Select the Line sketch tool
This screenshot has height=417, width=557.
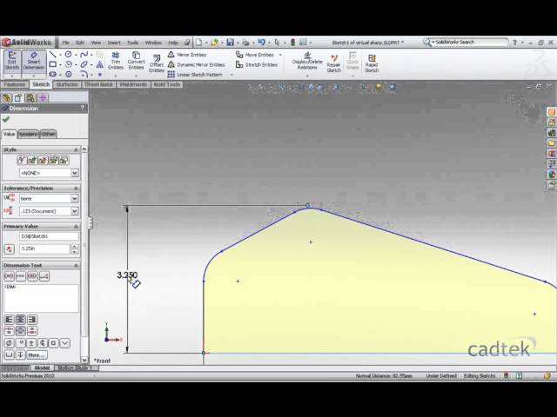[x=52, y=54]
